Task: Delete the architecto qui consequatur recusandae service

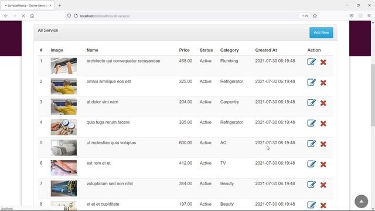Action: pyautogui.click(x=323, y=62)
